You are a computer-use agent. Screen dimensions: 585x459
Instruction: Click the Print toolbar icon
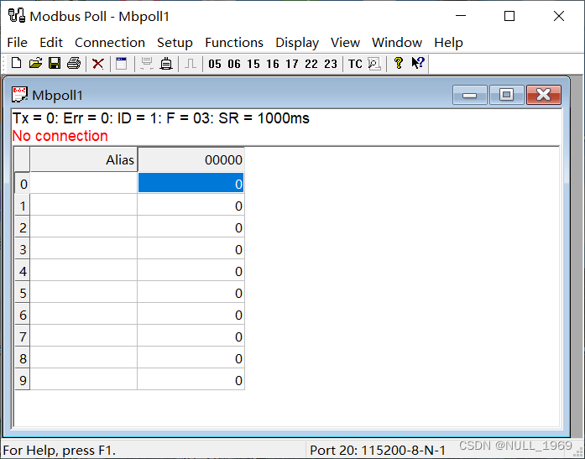(74, 64)
